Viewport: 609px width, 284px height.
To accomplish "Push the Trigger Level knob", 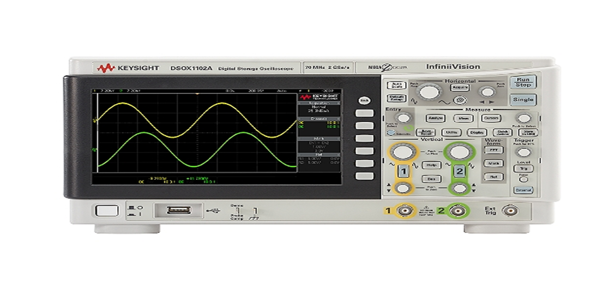I will (523, 152).
